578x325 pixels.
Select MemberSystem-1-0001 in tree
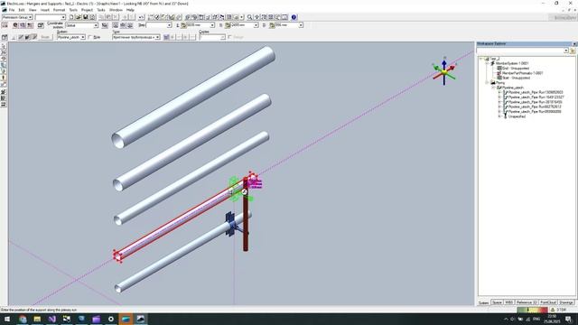(512, 63)
